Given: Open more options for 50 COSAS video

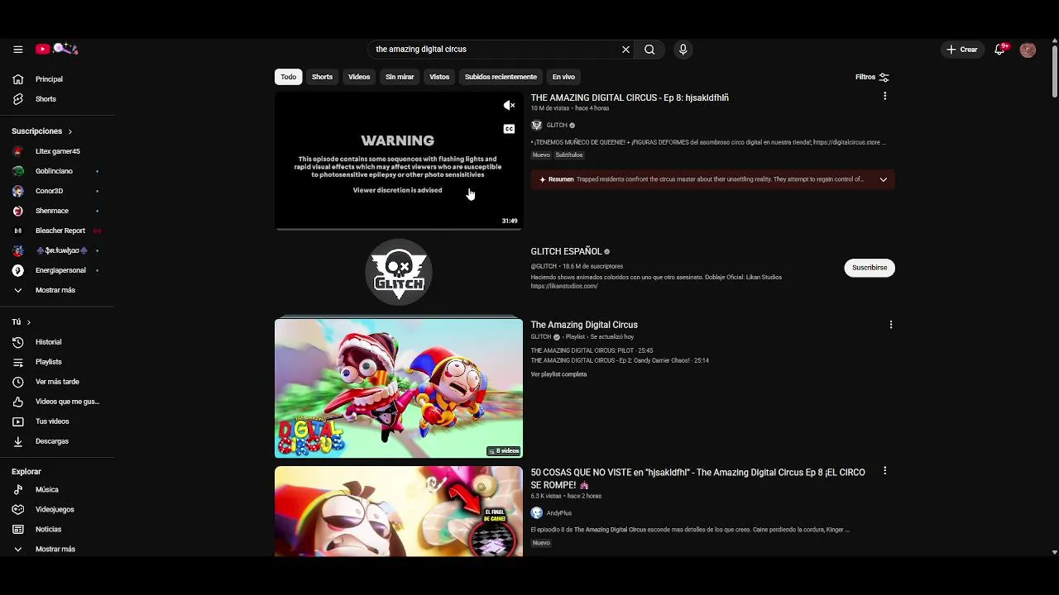Looking at the screenshot, I should [884, 471].
